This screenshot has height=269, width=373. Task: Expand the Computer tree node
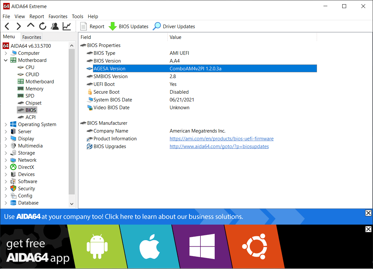click(6, 53)
